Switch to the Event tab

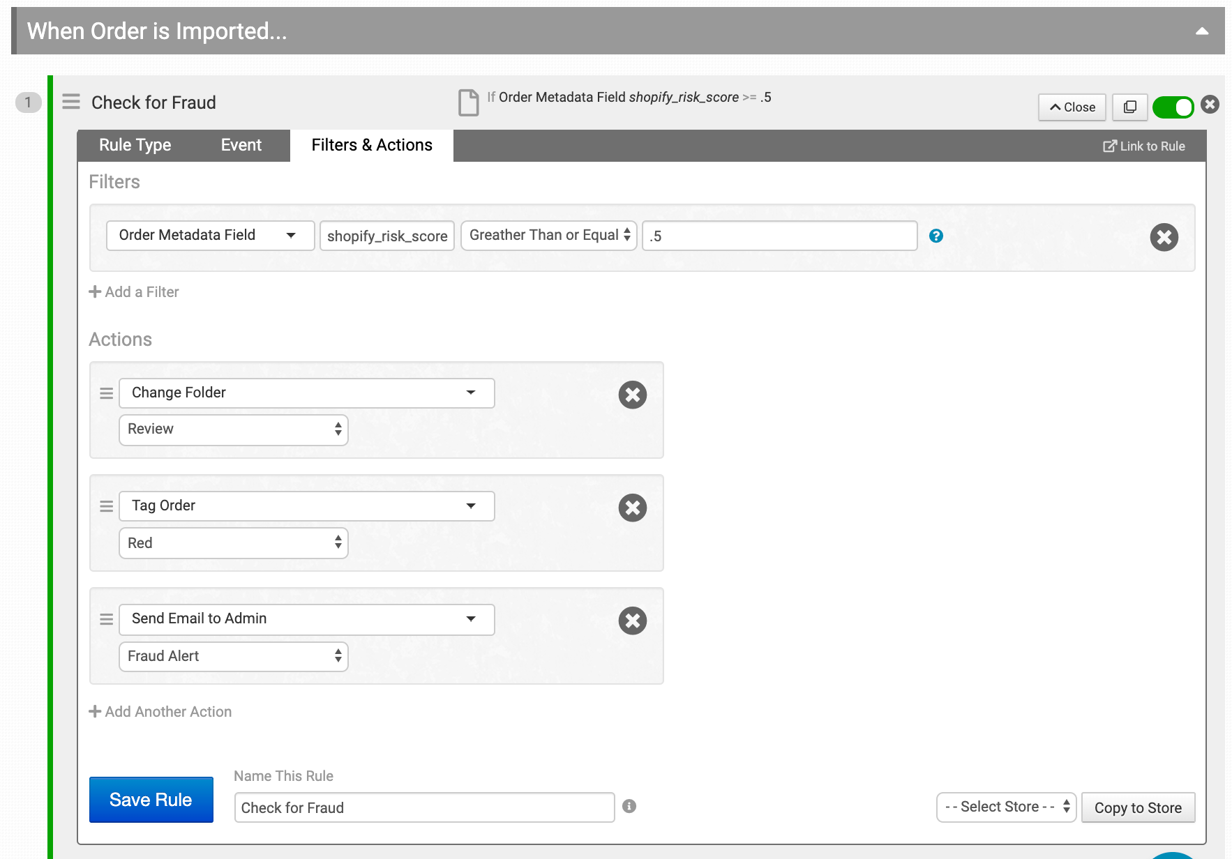(241, 145)
